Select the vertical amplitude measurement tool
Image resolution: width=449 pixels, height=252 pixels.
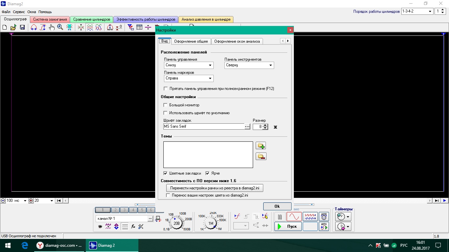(x=43, y=28)
